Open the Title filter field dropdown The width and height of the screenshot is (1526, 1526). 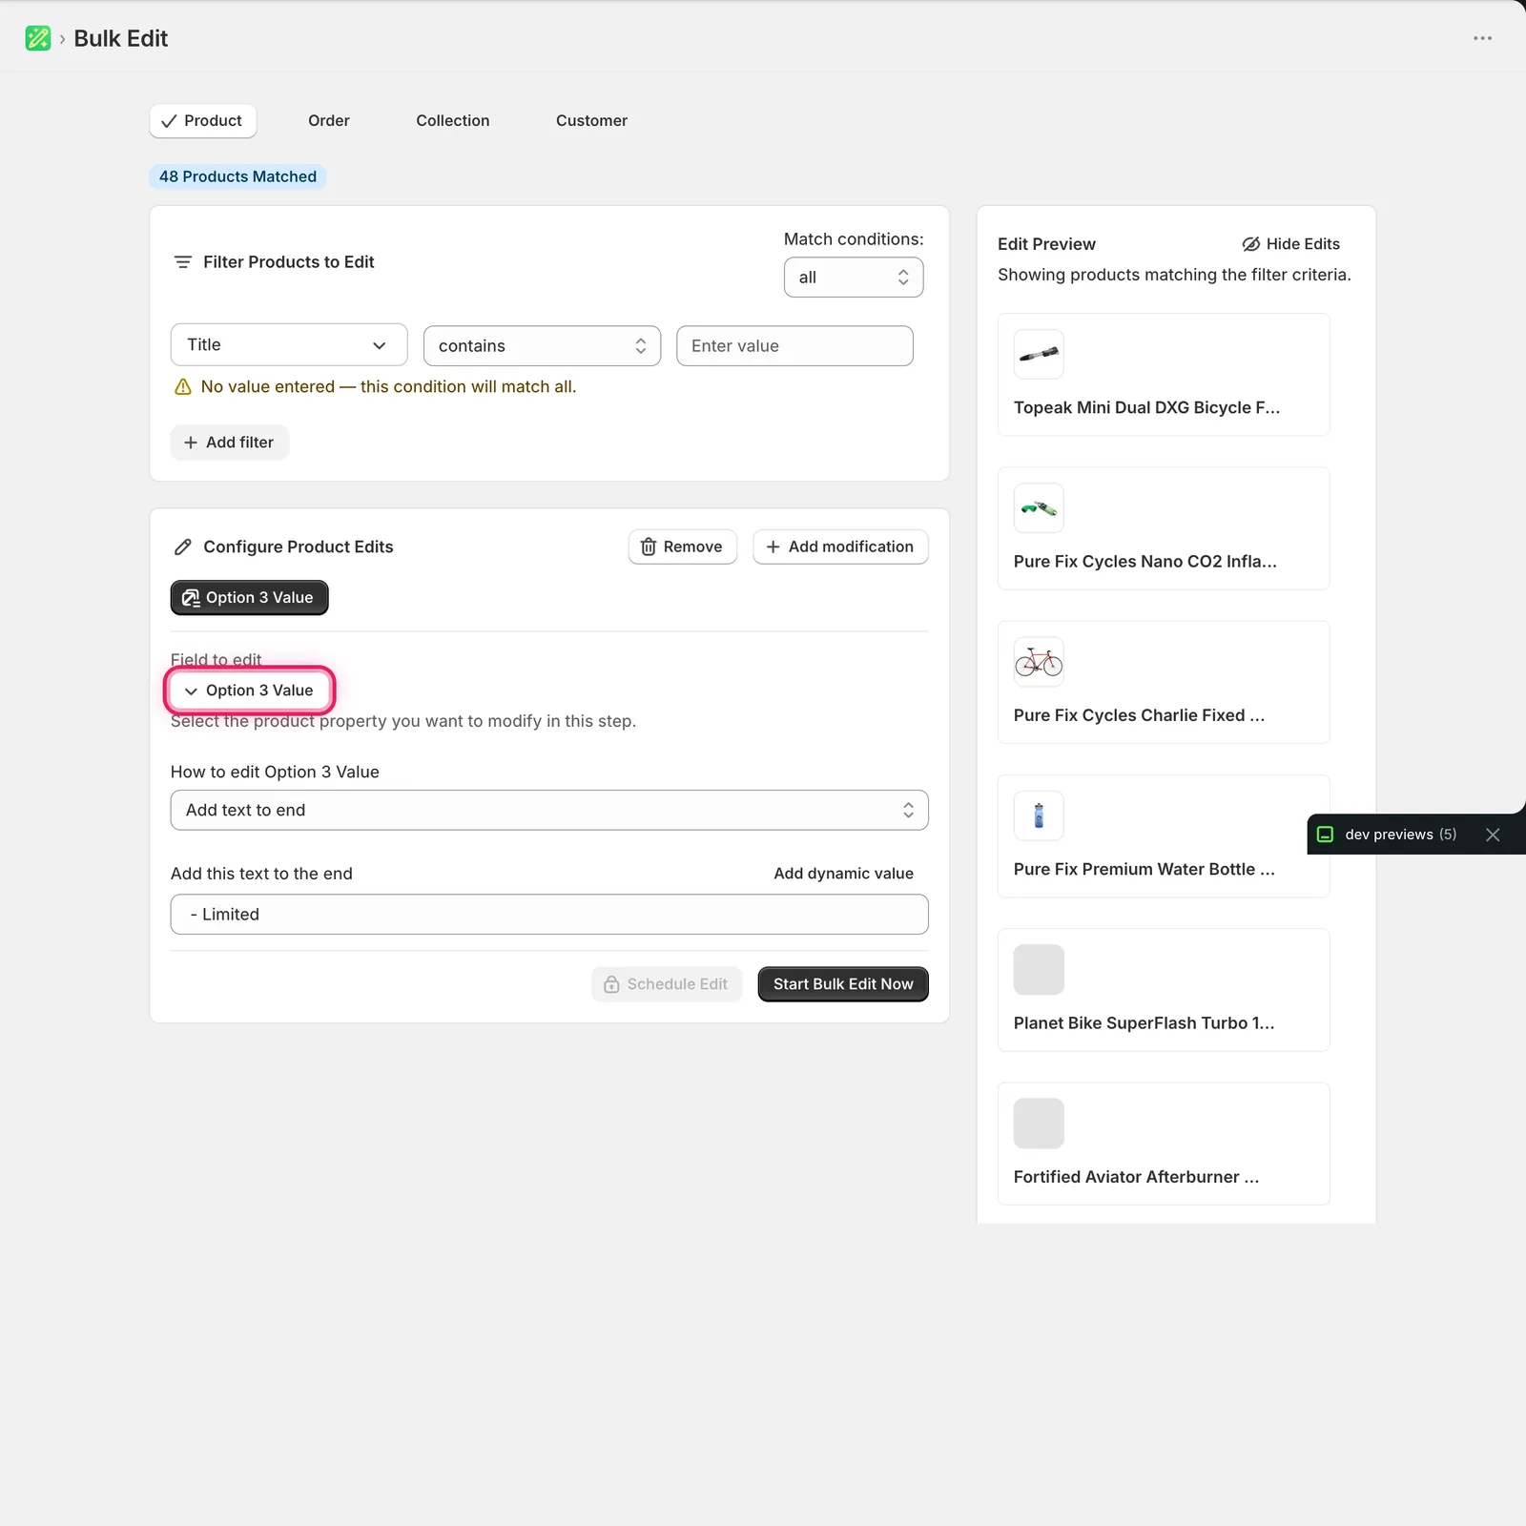click(x=289, y=345)
